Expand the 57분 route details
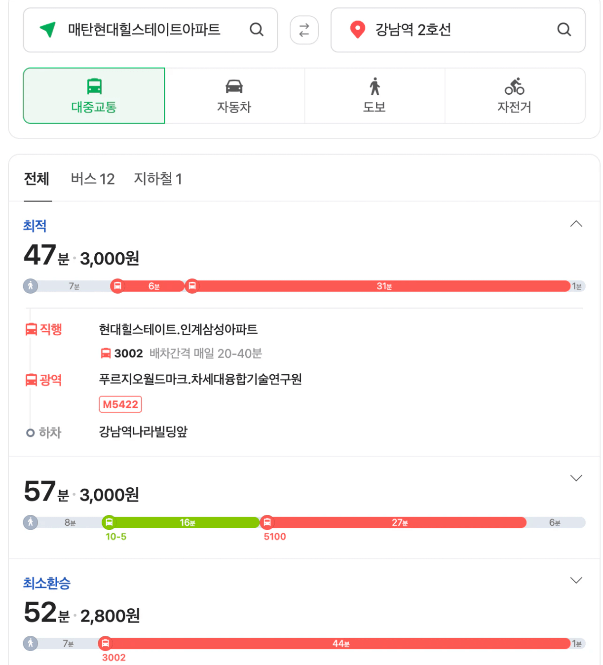The width and height of the screenshot is (603, 665). [576, 478]
